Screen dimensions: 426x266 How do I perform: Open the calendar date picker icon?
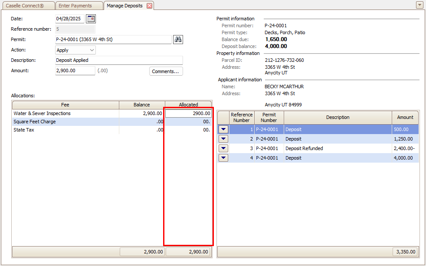point(91,19)
